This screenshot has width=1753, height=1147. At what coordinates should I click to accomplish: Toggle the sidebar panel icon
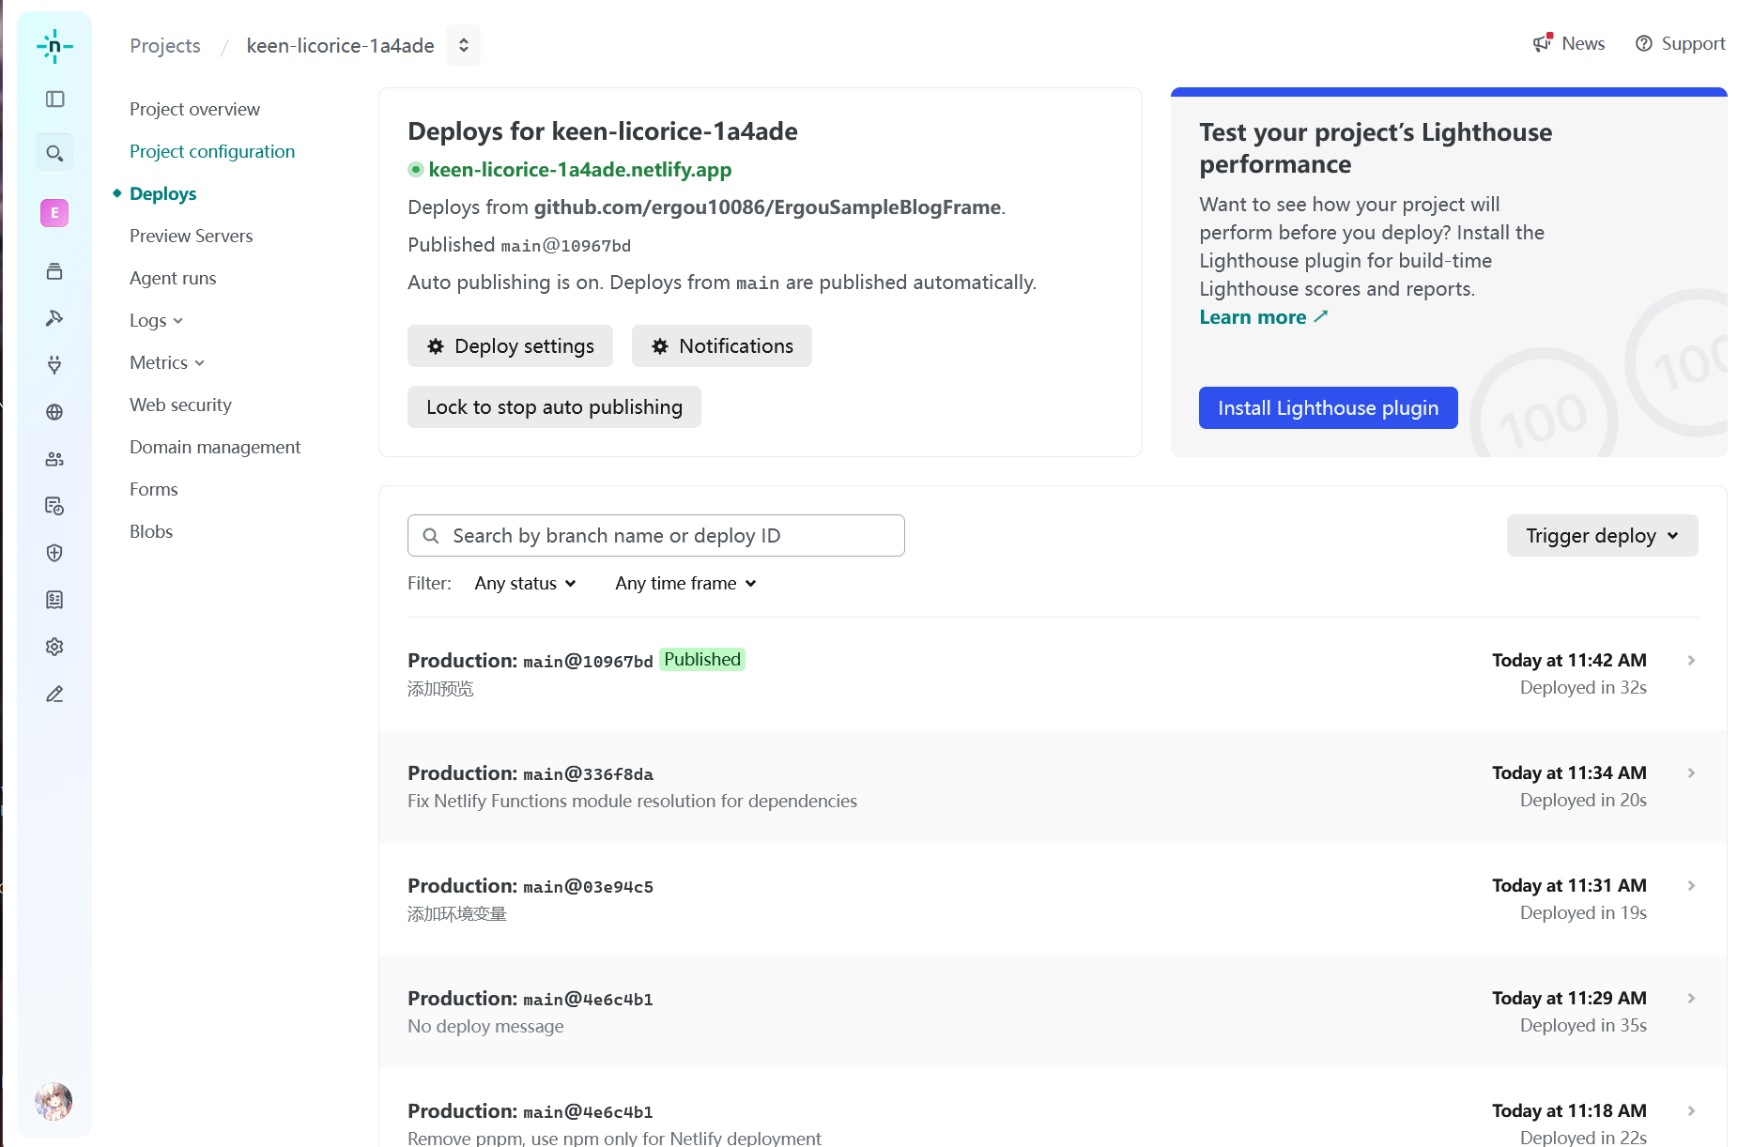(x=54, y=99)
